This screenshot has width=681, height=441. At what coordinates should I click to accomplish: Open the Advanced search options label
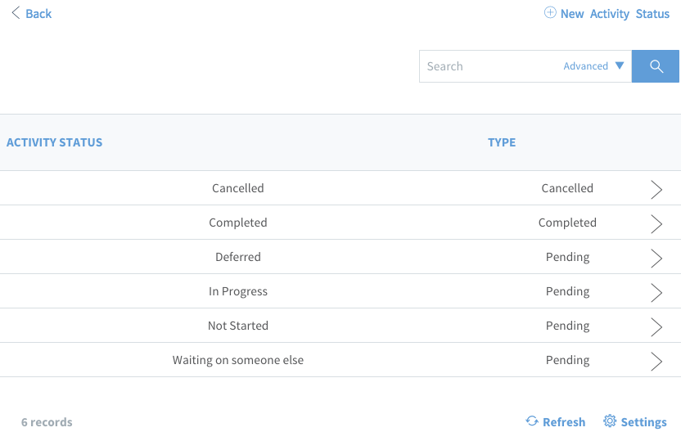[x=585, y=66]
